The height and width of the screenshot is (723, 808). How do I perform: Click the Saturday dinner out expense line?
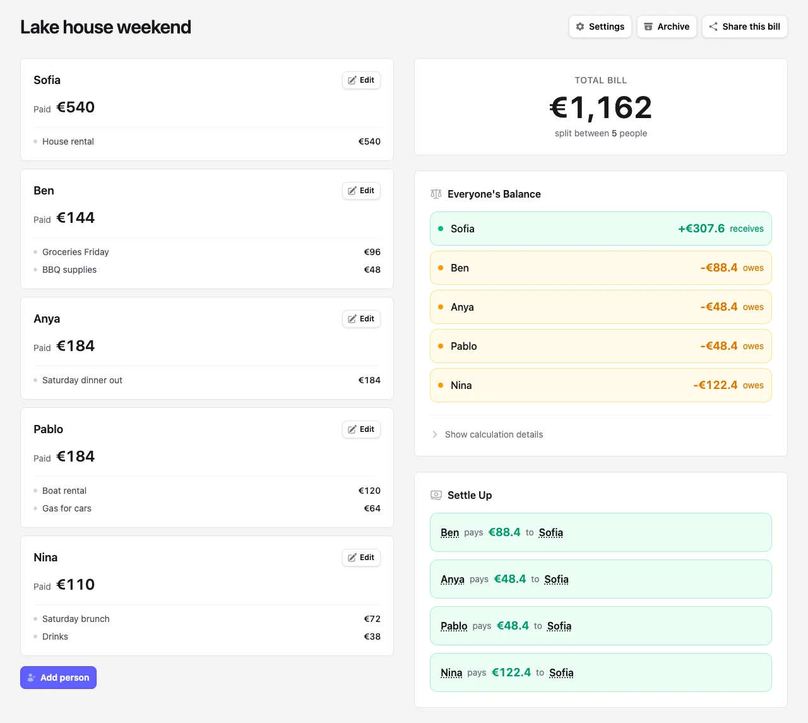(x=207, y=380)
